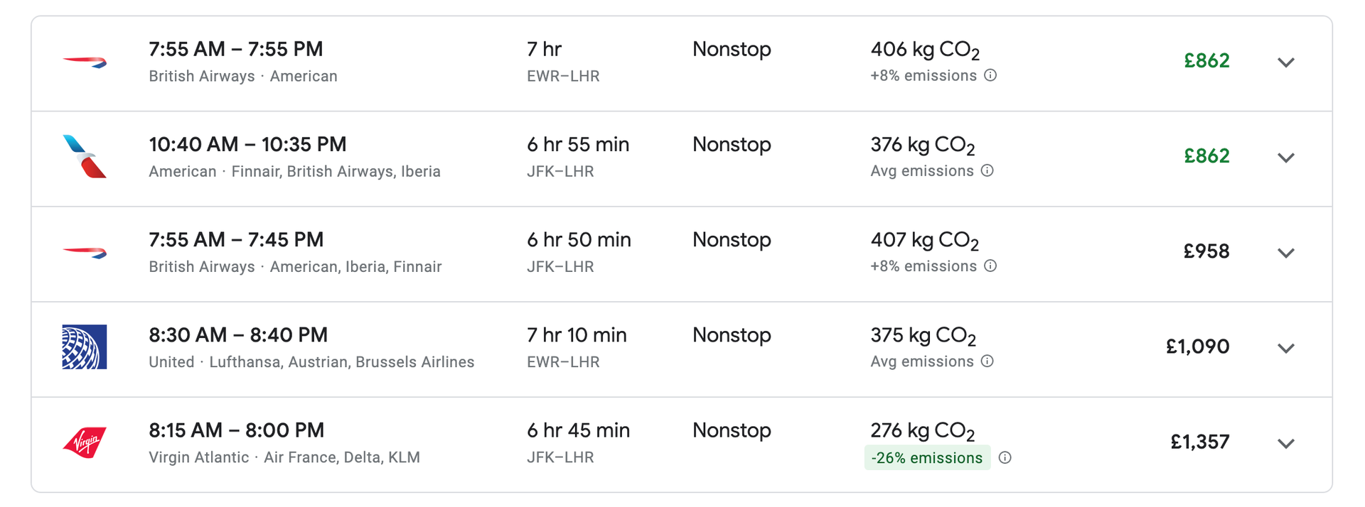This screenshot has width=1365, height=507.
Task: Expand the Virgin Atlantic £1,357 flight
Action: coord(1285,443)
